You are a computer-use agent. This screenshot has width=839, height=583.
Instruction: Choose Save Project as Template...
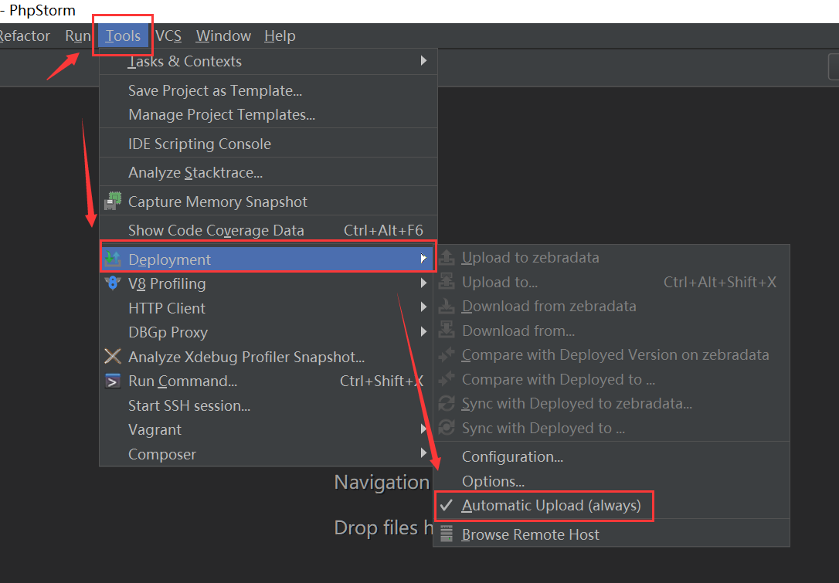coord(215,91)
